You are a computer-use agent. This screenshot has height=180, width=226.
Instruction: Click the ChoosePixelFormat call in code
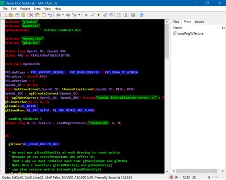(x=78, y=89)
